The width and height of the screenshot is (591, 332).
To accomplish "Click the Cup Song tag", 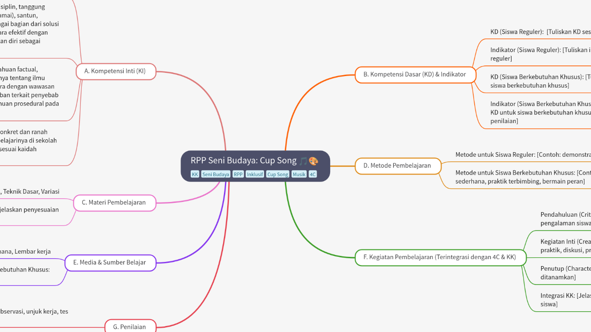I will [278, 174].
